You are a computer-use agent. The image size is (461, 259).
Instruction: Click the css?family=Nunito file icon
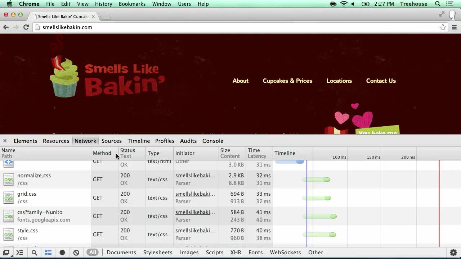9,216
